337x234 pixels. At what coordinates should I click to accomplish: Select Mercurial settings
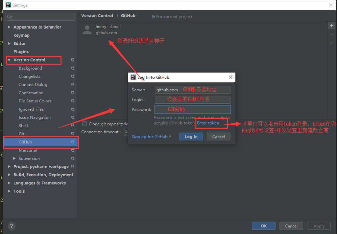click(28, 150)
